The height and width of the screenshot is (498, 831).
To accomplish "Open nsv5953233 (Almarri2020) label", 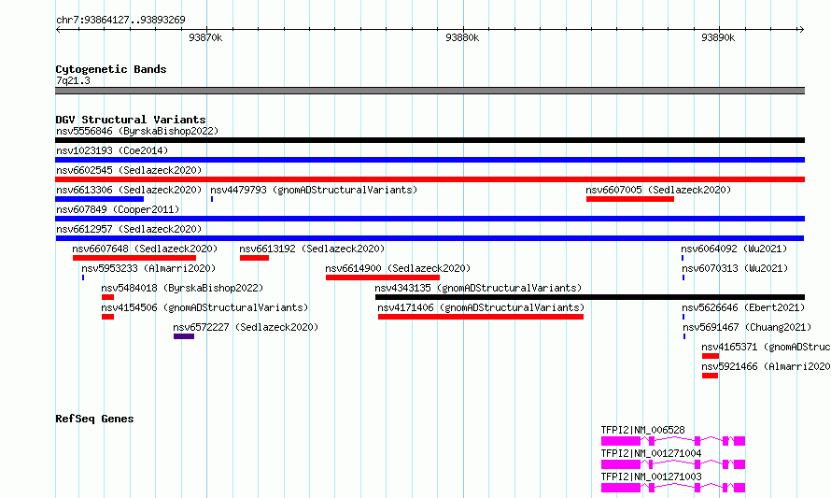I will click(148, 268).
